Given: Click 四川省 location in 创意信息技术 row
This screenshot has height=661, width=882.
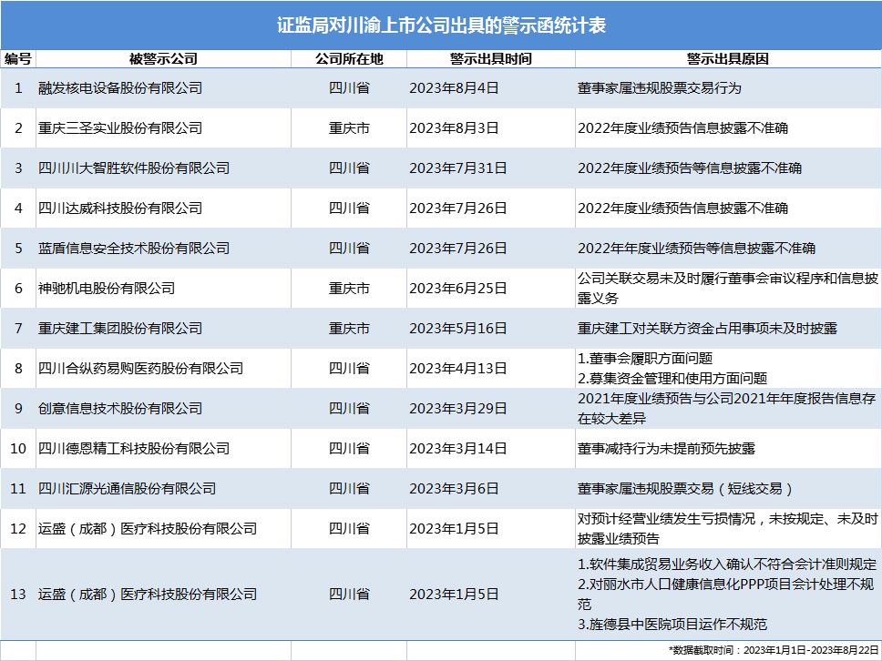Looking at the screenshot, I should click(349, 409).
